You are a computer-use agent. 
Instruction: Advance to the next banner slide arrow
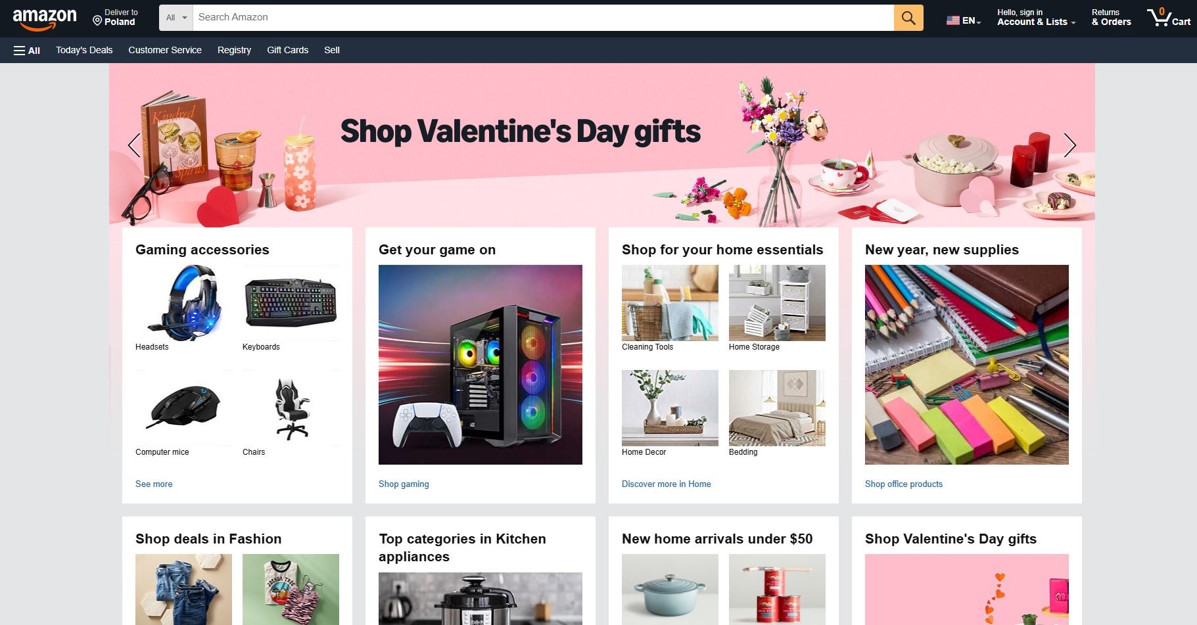[1069, 145]
